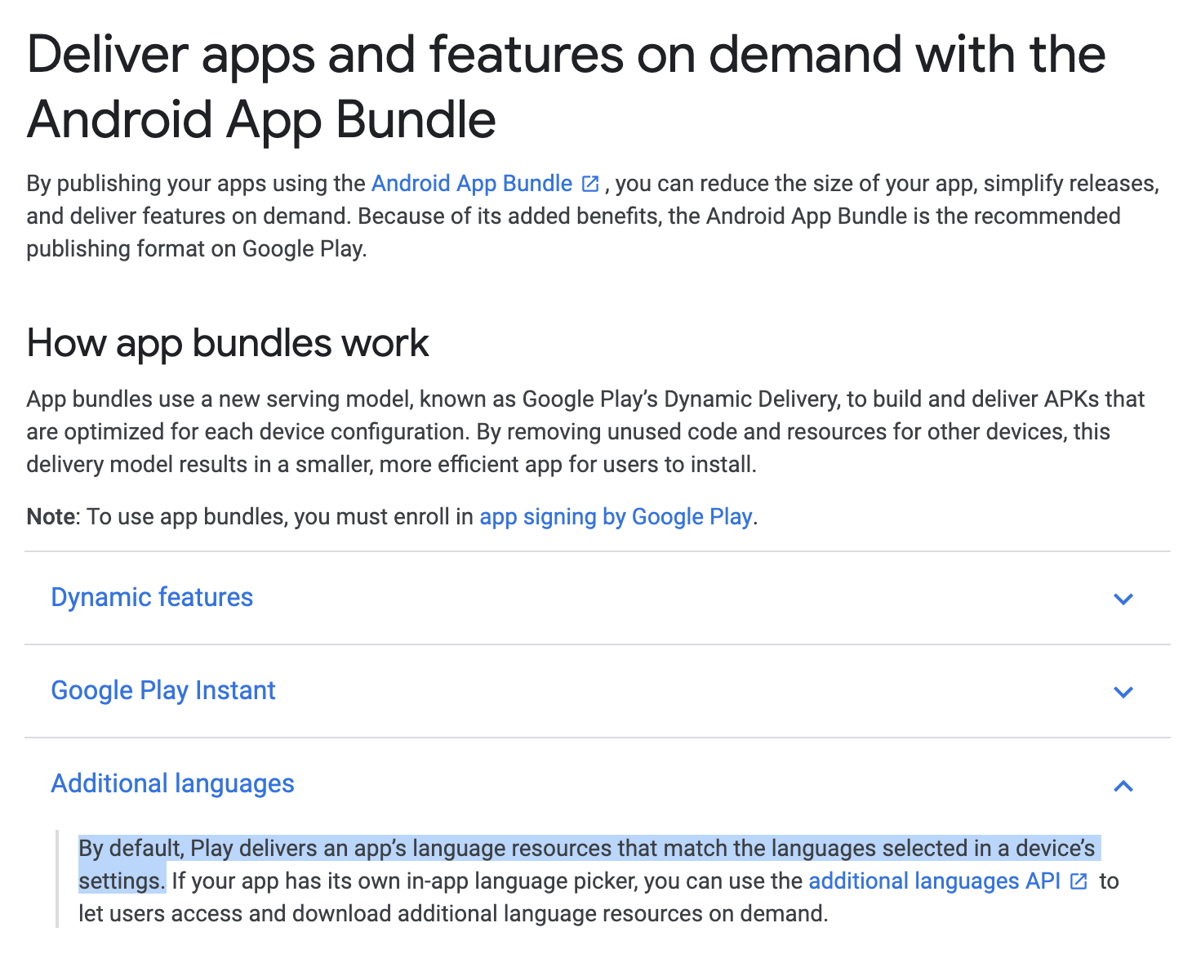Click the paragraph starting "App bundles use a new serving model"
Image resolution: width=1192 pixels, height=972 pixels.
tap(585, 431)
